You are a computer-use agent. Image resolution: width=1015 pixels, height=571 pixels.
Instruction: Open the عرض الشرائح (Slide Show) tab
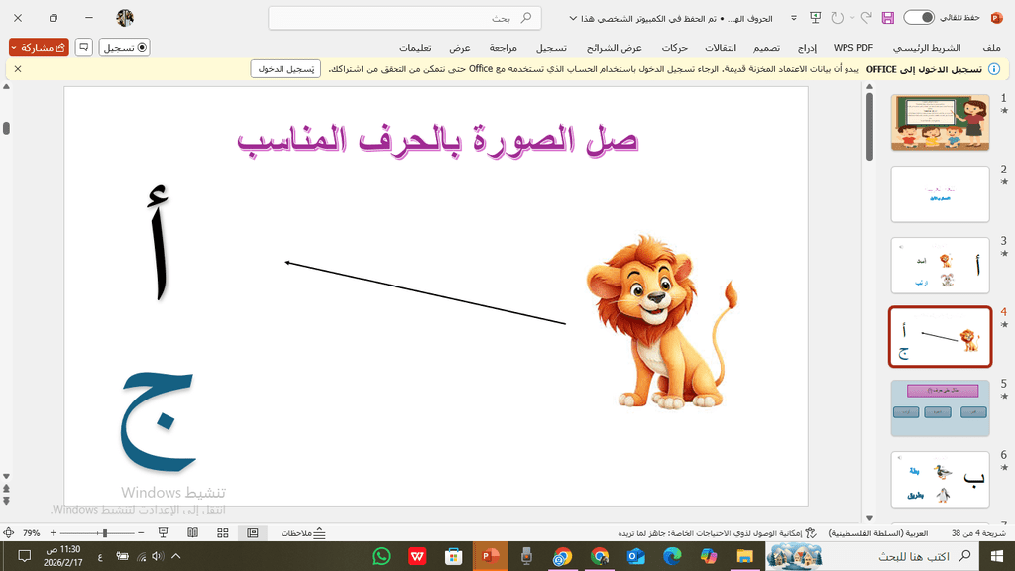tap(615, 48)
